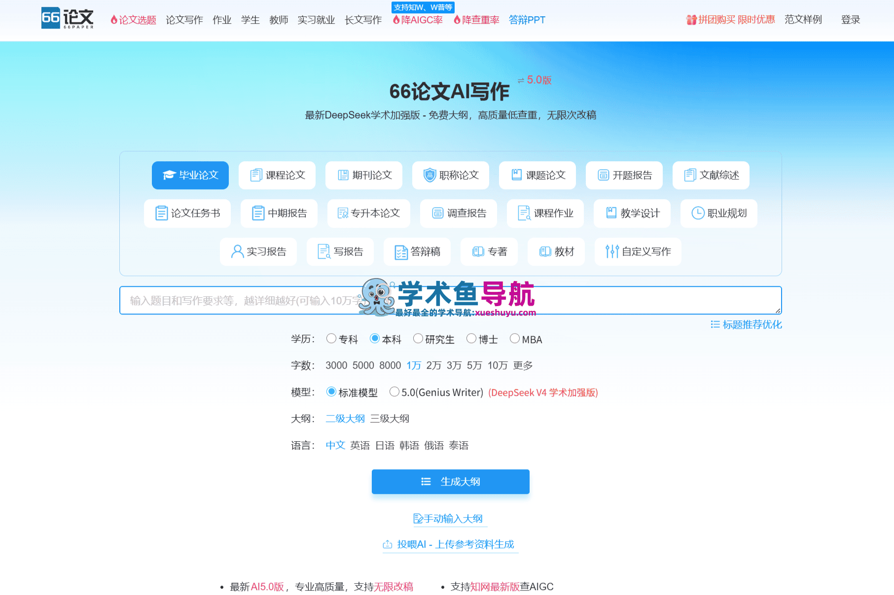This screenshot has width=894, height=595.
Task: Click the 职业规划 clock icon
Action: coord(698,213)
